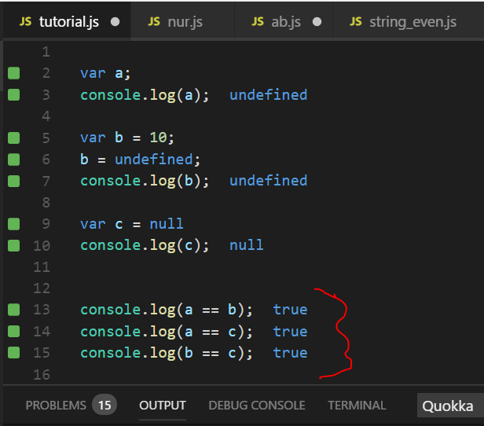Switch to DEBUG CONSOLE panel
The width and height of the screenshot is (484, 426).
coord(257,406)
